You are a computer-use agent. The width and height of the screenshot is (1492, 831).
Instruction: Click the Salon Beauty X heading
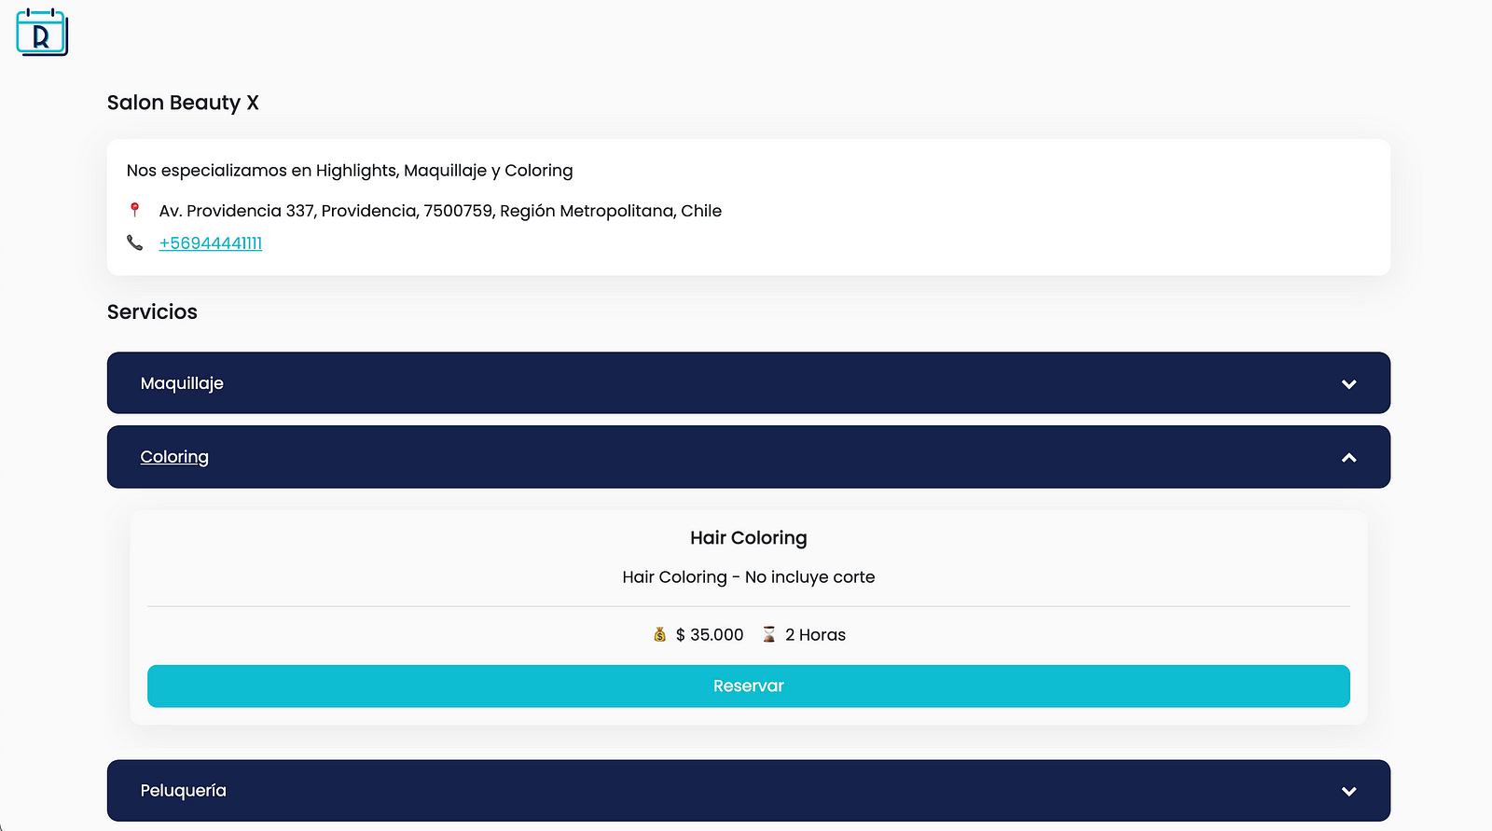tap(183, 103)
